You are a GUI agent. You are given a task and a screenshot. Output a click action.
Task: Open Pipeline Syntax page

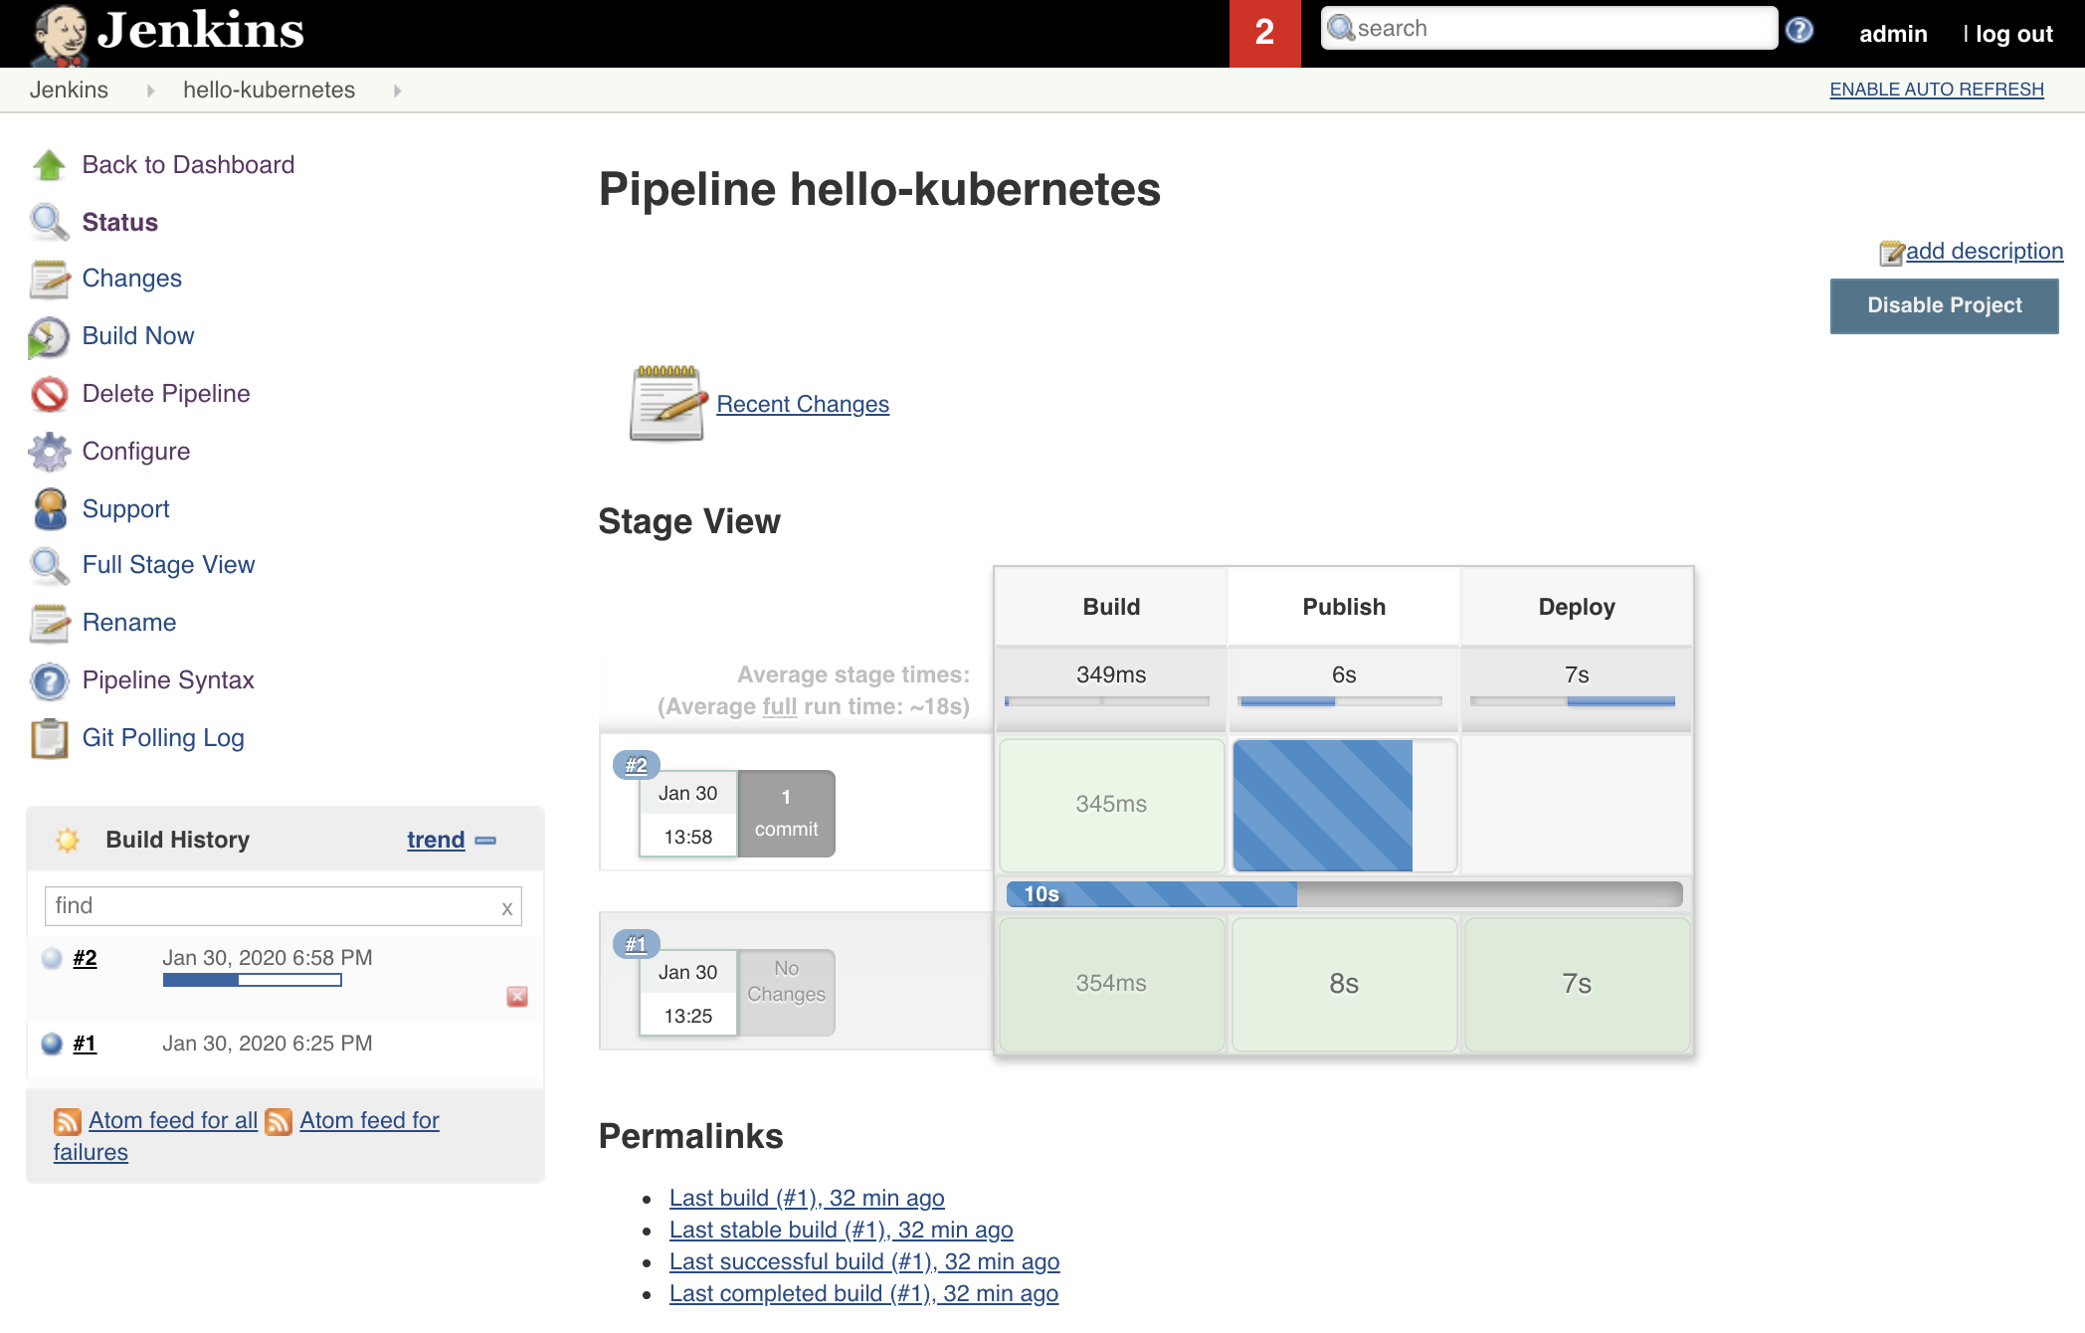point(168,679)
